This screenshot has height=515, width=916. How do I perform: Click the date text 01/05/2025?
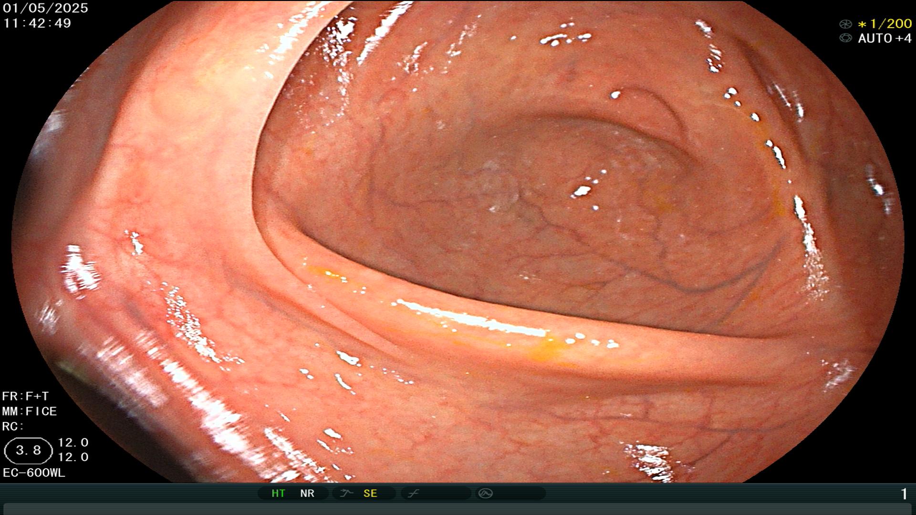point(45,8)
